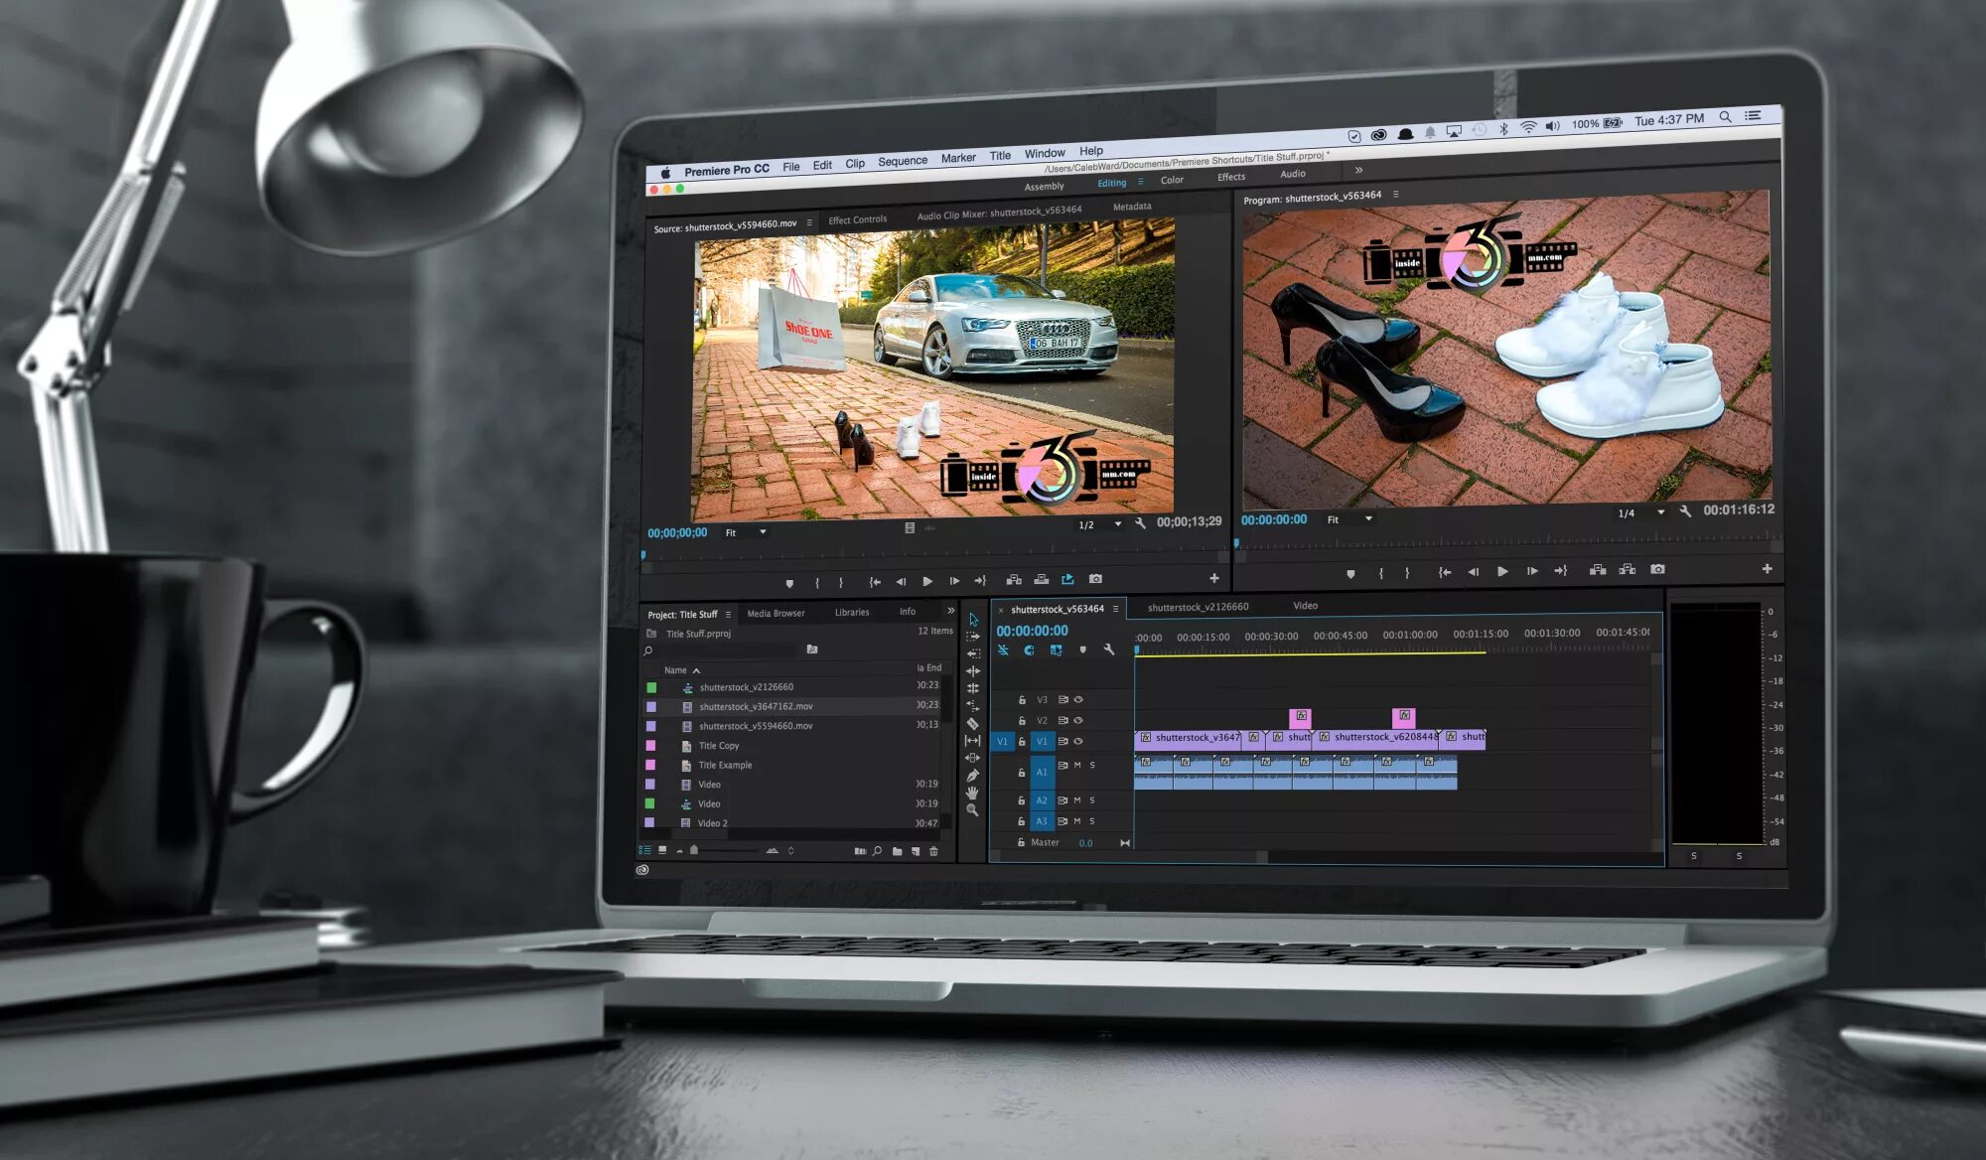1986x1160 pixels.
Task: Select the Pen tool in tools panel
Action: (x=973, y=776)
